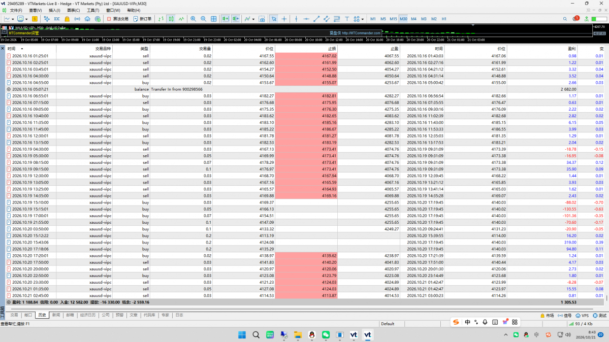Switch chart to bar chart mode
The height and width of the screenshot is (342, 609).
pos(161,19)
